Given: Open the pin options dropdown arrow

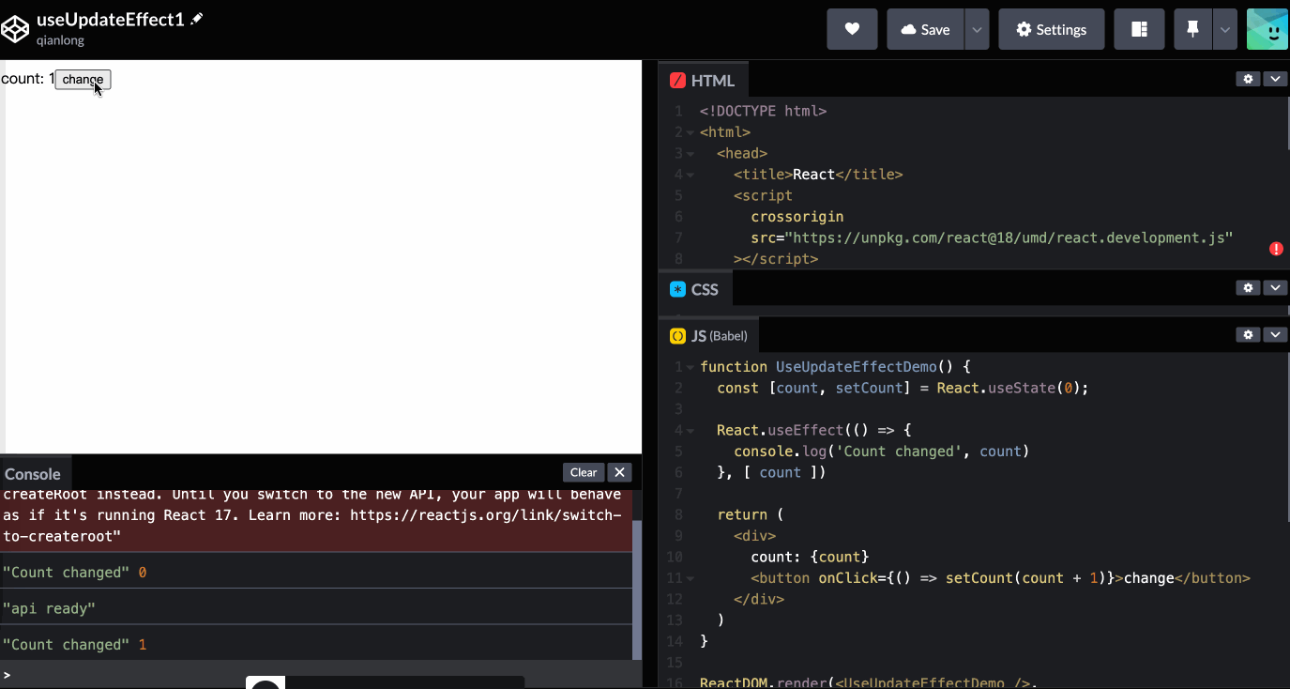Looking at the screenshot, I should pyautogui.click(x=1225, y=29).
